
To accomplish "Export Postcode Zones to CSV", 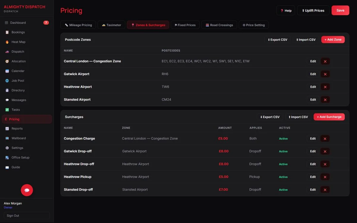I will pyautogui.click(x=278, y=40).
